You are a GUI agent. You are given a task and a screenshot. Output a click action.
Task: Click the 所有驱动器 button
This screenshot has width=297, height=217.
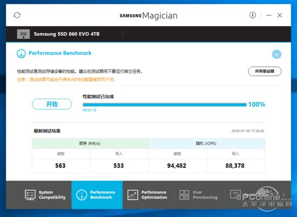point(265,71)
